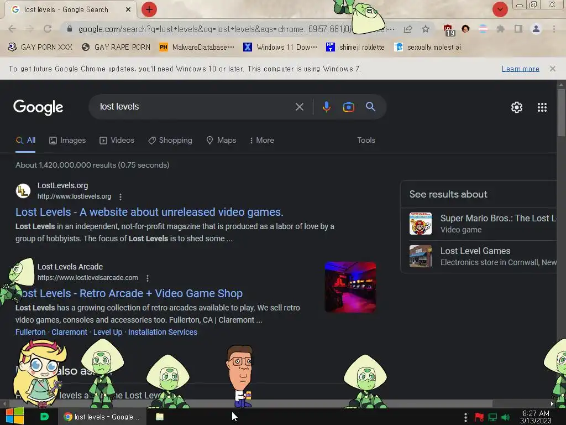Start voice search with the microphone icon
This screenshot has width=566, height=425.
point(326,107)
